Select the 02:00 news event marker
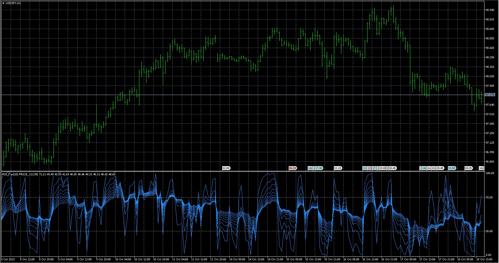The width and height of the screenshot is (499, 263). point(226,168)
